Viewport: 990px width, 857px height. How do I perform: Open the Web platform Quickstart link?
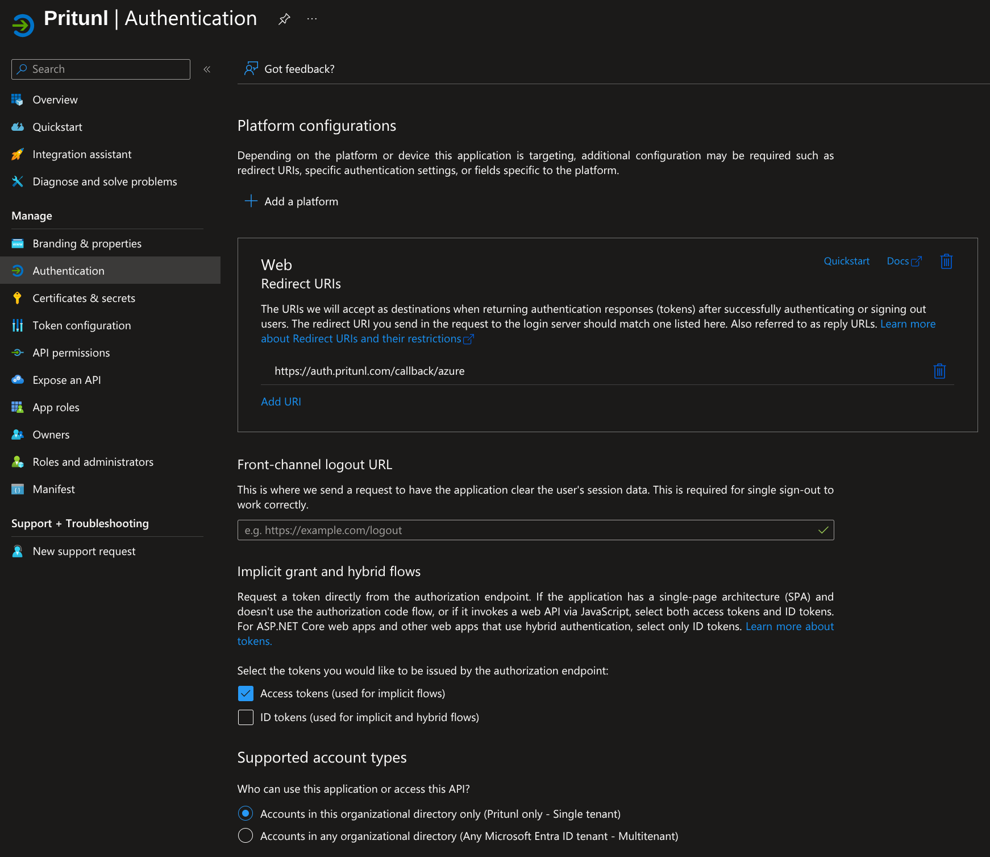pyautogui.click(x=847, y=261)
